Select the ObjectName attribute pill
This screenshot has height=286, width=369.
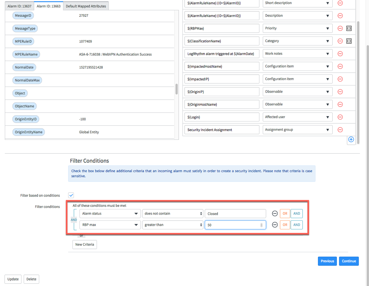(24, 106)
